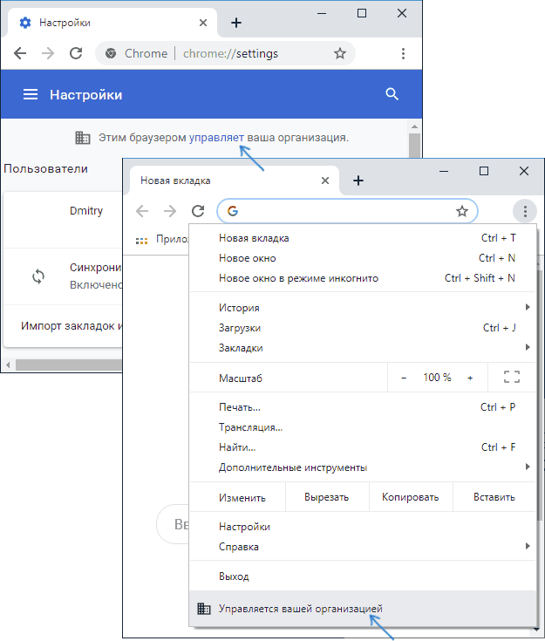Click Управляется вашей организацией menu entry

click(x=363, y=609)
